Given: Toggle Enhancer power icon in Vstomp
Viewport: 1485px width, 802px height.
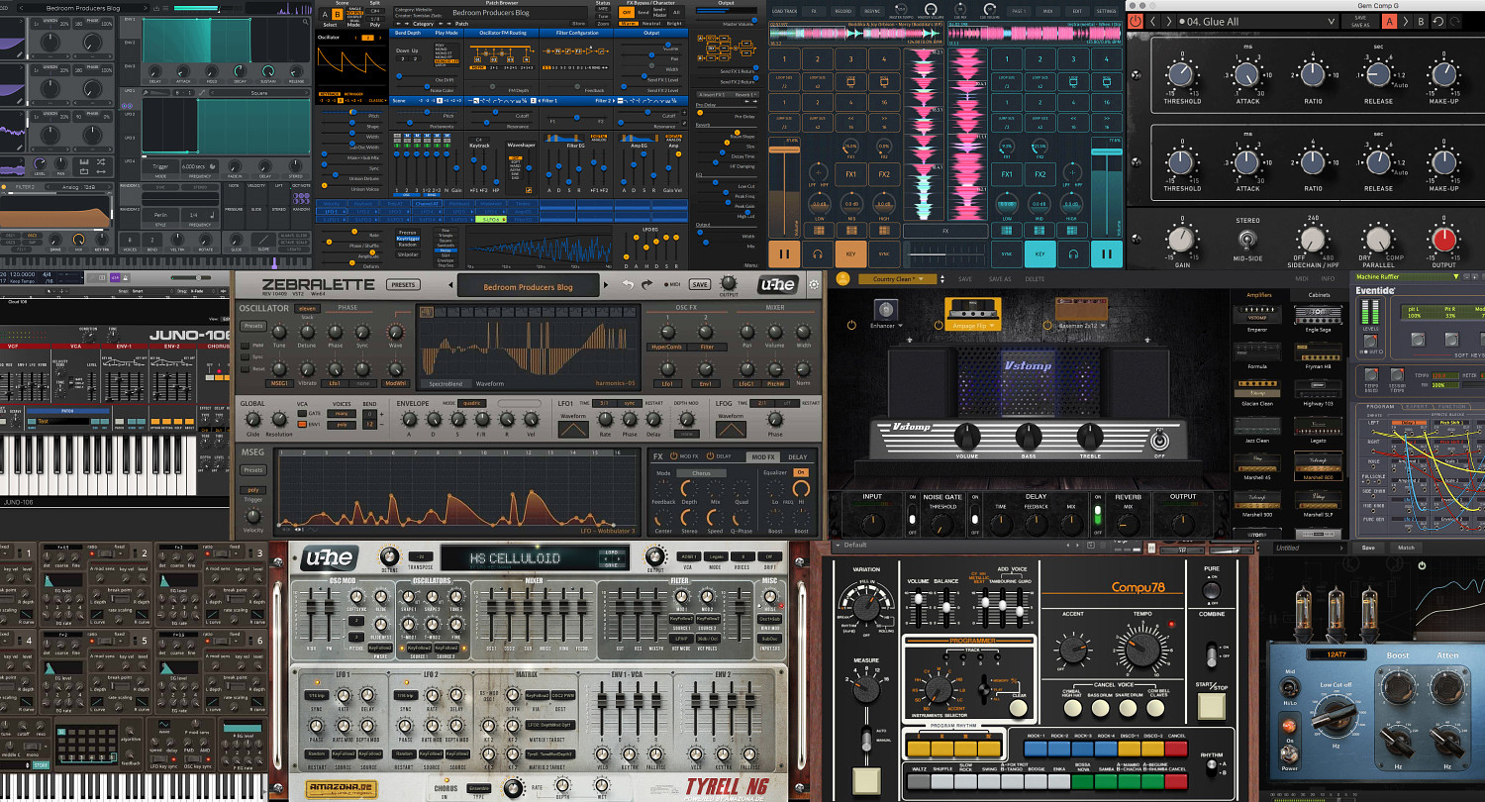Looking at the screenshot, I should pos(850,325).
